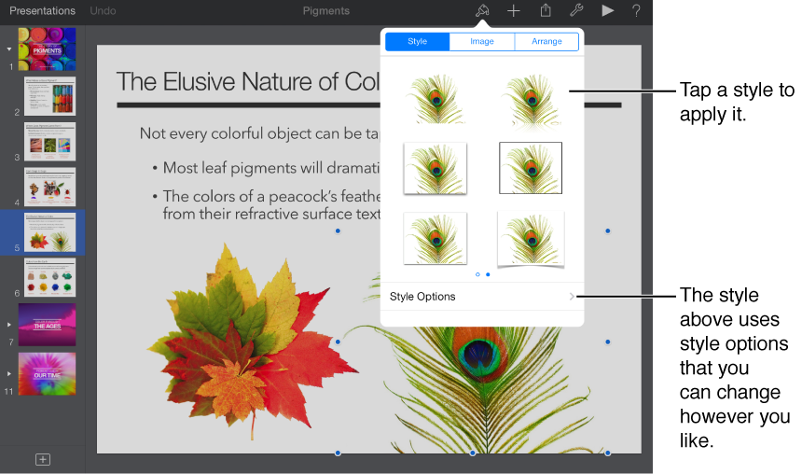
Task: Grab the top-right selection handle
Action: [608, 230]
